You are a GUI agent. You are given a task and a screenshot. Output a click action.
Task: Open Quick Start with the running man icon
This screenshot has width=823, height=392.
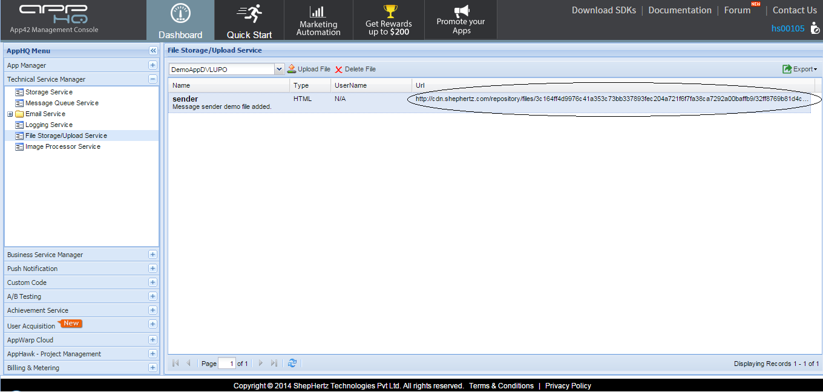click(249, 14)
